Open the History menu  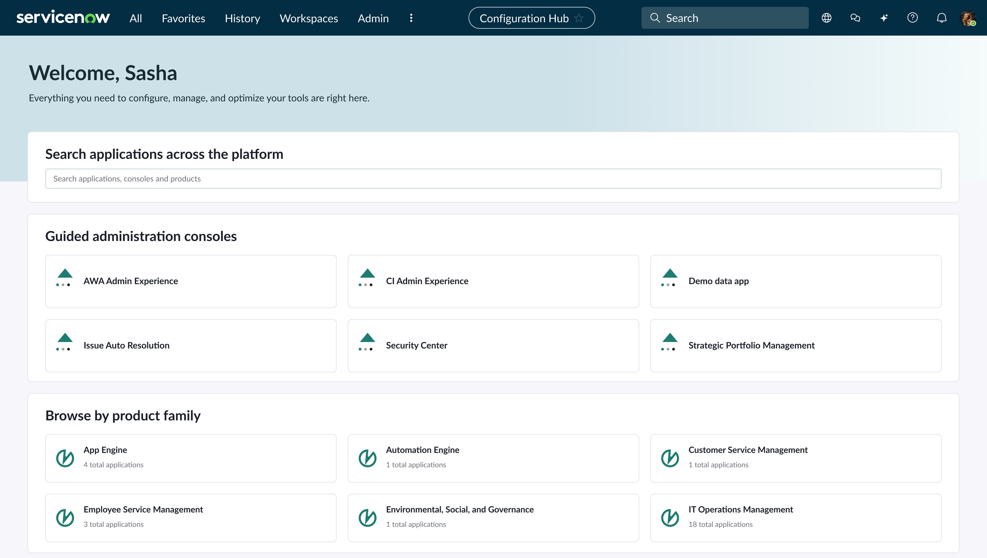tap(242, 18)
